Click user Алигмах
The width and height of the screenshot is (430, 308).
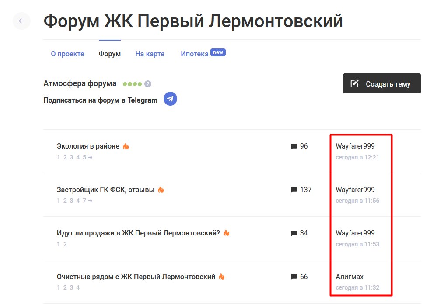click(x=350, y=277)
